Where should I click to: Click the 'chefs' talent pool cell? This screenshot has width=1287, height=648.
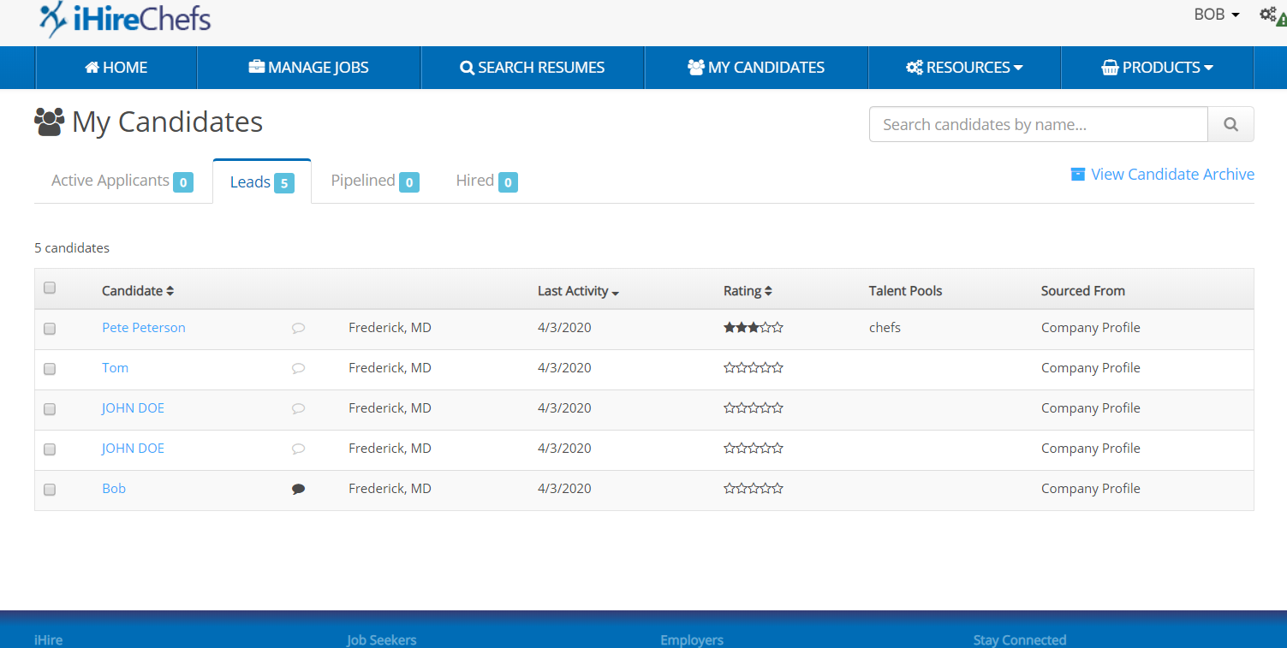[885, 328]
